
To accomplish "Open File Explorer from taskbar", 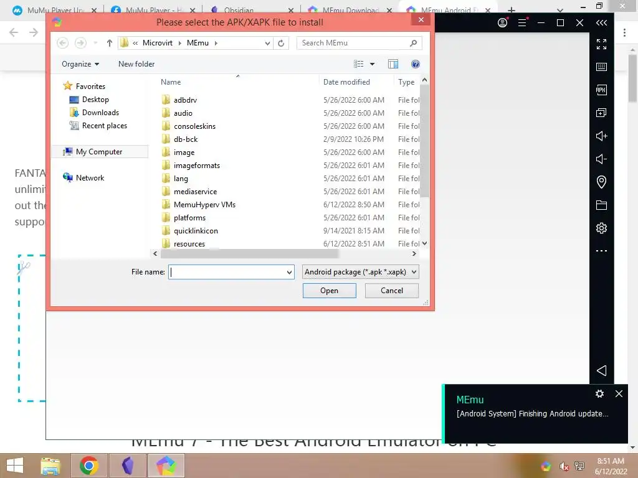I will (50, 466).
